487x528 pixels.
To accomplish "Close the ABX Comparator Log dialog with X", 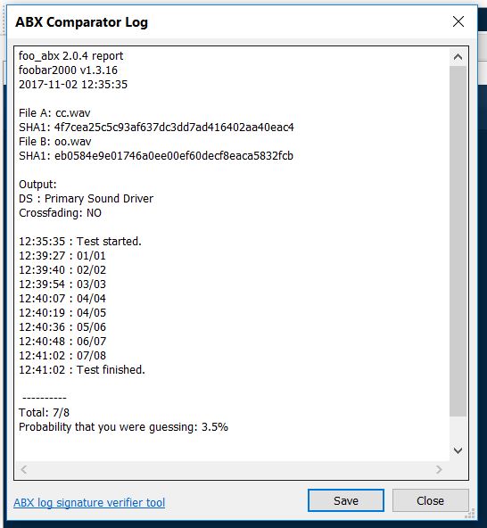I will click(x=458, y=21).
